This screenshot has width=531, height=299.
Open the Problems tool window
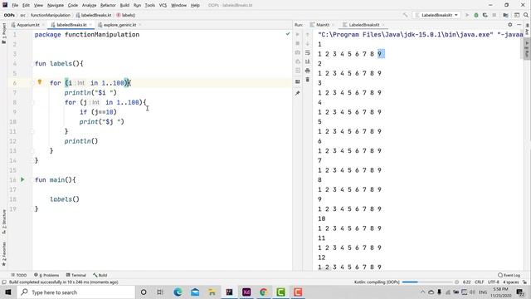click(x=46, y=275)
